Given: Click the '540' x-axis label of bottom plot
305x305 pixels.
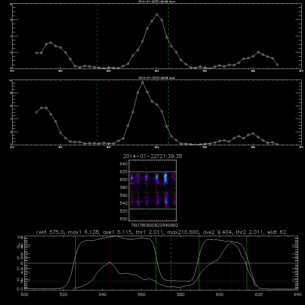Looking at the screenshot, I should [x=102, y=295].
